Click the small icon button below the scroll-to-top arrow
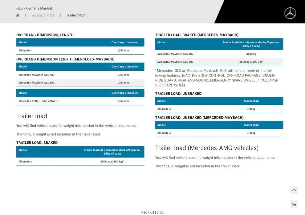The height and width of the screenshot is (215, 305). [x=294, y=205]
